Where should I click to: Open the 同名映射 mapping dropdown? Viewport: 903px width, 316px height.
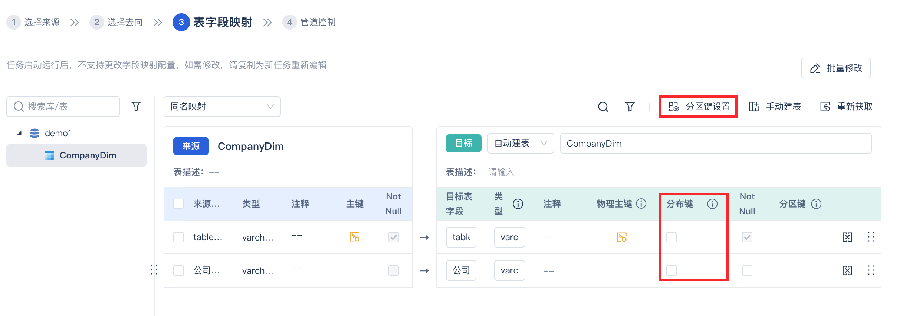(222, 107)
